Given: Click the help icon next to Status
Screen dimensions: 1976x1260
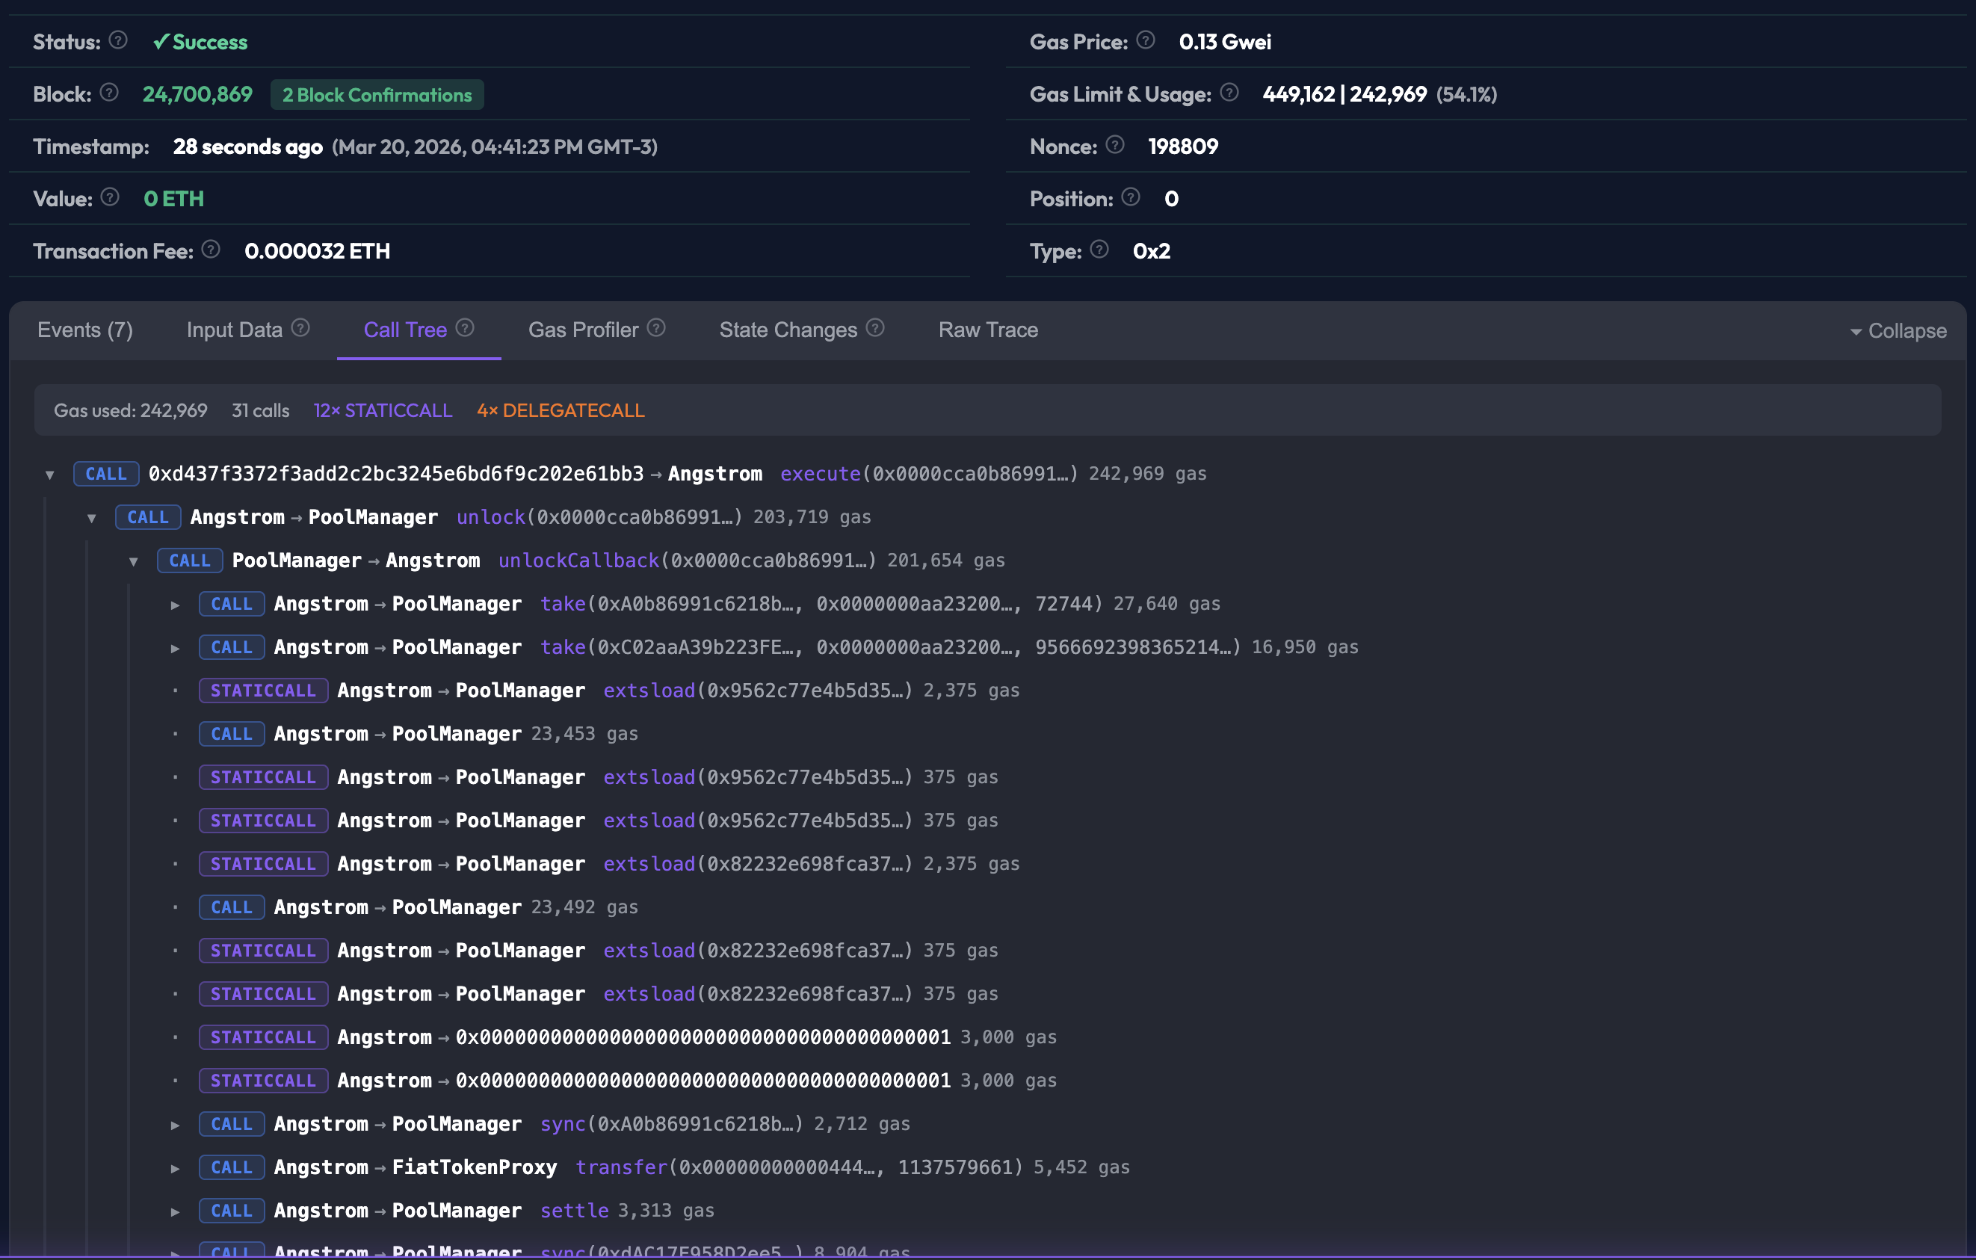Looking at the screenshot, I should [x=118, y=40].
